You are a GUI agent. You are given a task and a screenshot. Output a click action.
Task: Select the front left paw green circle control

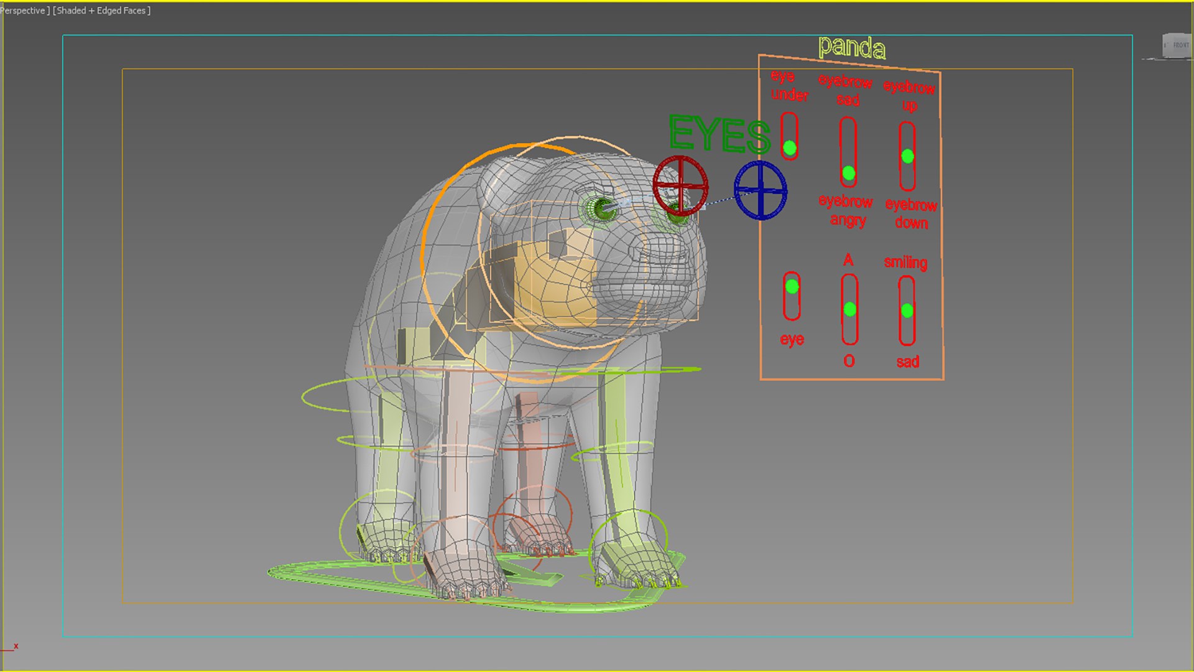point(628,548)
